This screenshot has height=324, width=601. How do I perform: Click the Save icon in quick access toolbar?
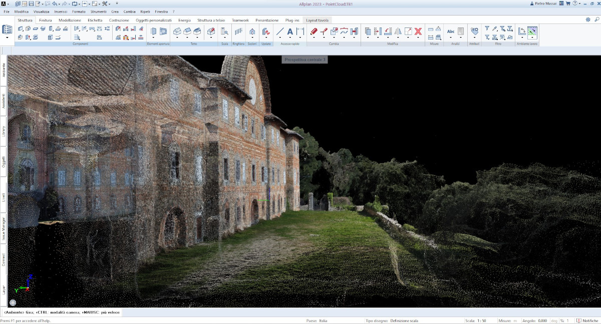click(x=31, y=3)
